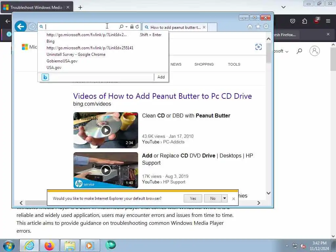
Task: Refresh the page in Internet Explorer
Action: (x=137, y=27)
